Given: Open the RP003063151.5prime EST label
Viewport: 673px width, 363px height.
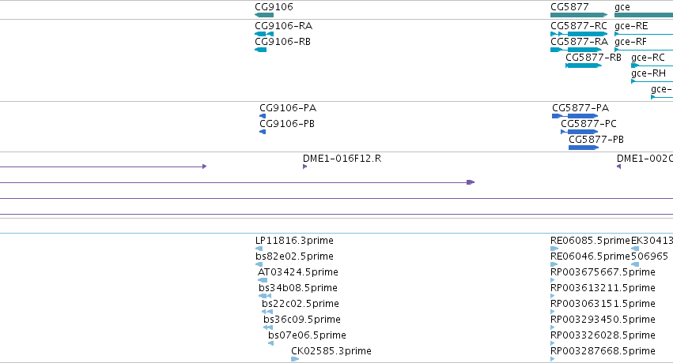Looking at the screenshot, I should click(x=603, y=304).
